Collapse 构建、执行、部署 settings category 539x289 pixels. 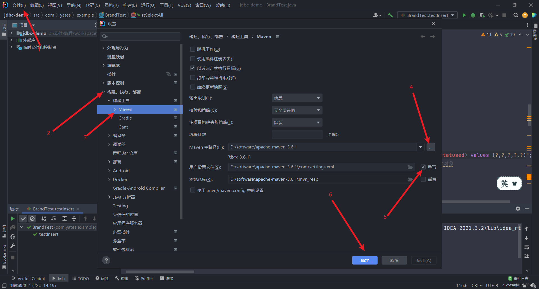tap(104, 92)
